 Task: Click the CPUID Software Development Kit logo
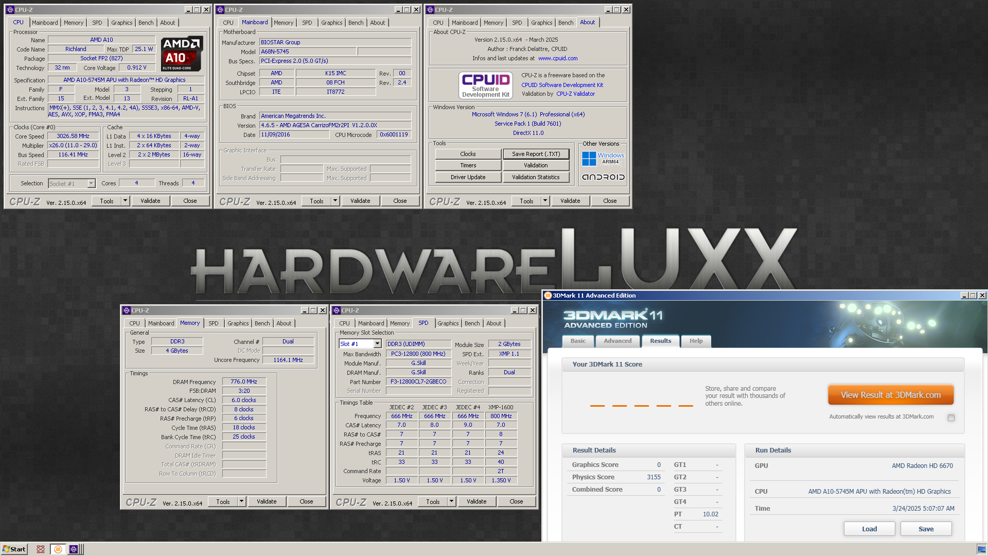(x=485, y=85)
